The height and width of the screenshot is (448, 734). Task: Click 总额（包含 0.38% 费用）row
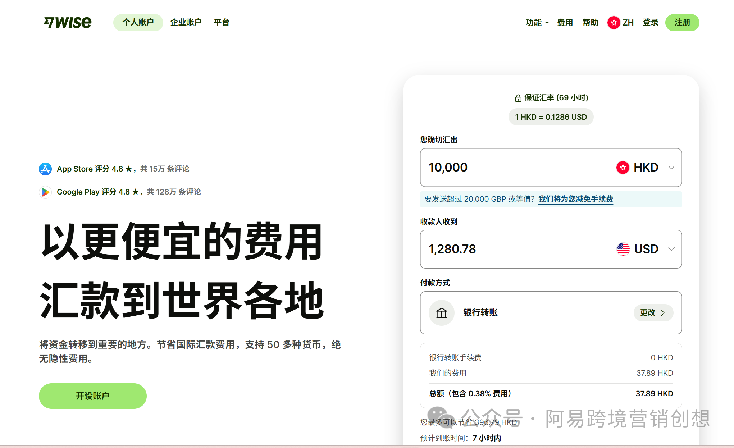pyautogui.click(x=551, y=394)
